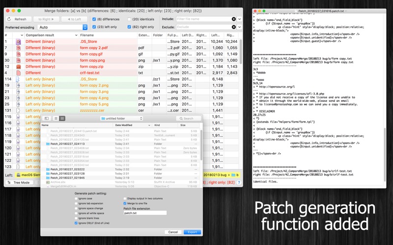The image size is (393, 245).
Task: Sort by Filename column header
Action: (108, 35)
